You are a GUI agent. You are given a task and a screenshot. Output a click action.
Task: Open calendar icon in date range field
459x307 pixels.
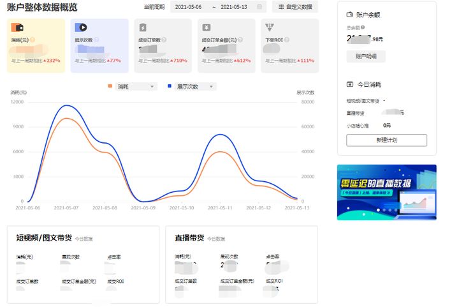pos(259,7)
